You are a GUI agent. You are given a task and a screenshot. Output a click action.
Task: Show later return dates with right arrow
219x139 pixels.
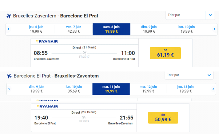[213, 89]
